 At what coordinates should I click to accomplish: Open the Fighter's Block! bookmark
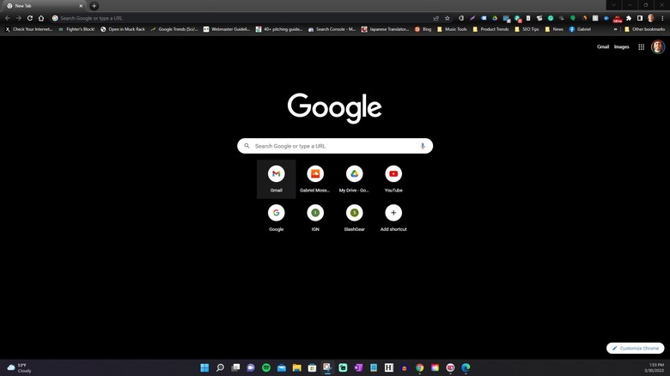coord(76,29)
